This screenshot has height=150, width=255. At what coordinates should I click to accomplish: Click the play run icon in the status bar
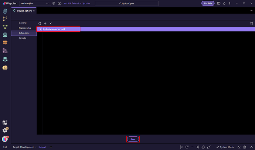point(181,147)
